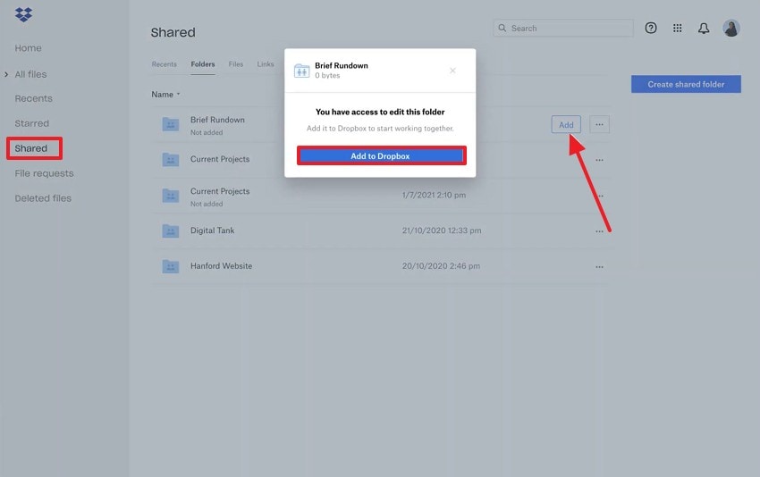This screenshot has width=760, height=477.
Task: Open Deleted files in sidebar
Action: coord(43,198)
